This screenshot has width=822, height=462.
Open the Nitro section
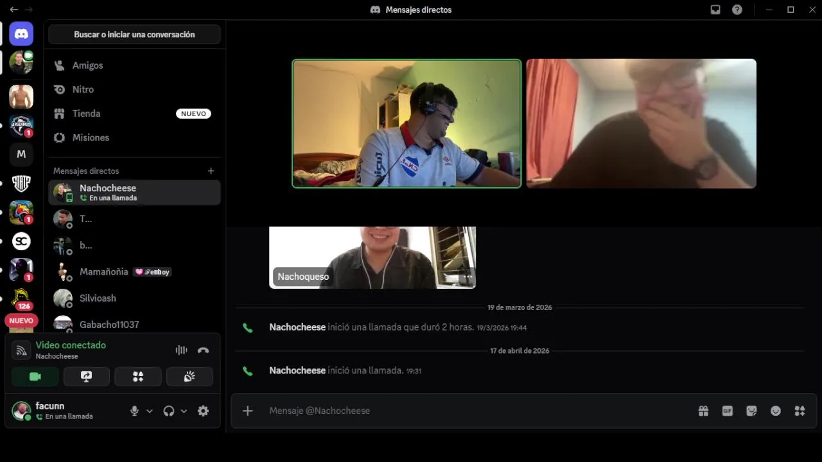pos(134,89)
